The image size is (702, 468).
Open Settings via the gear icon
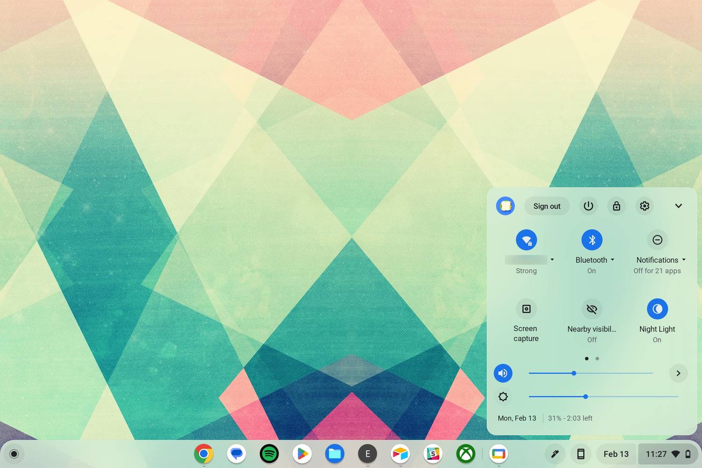[x=644, y=206]
